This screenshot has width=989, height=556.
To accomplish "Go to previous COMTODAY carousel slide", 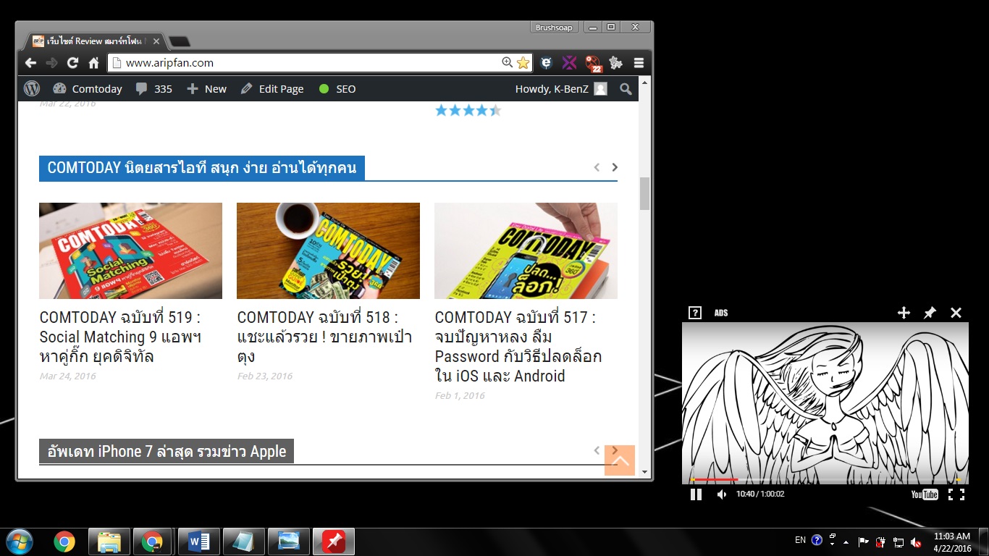I will [x=597, y=167].
